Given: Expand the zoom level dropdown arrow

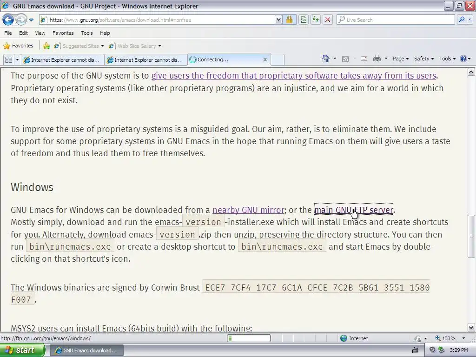Looking at the screenshot, I should coord(463,338).
